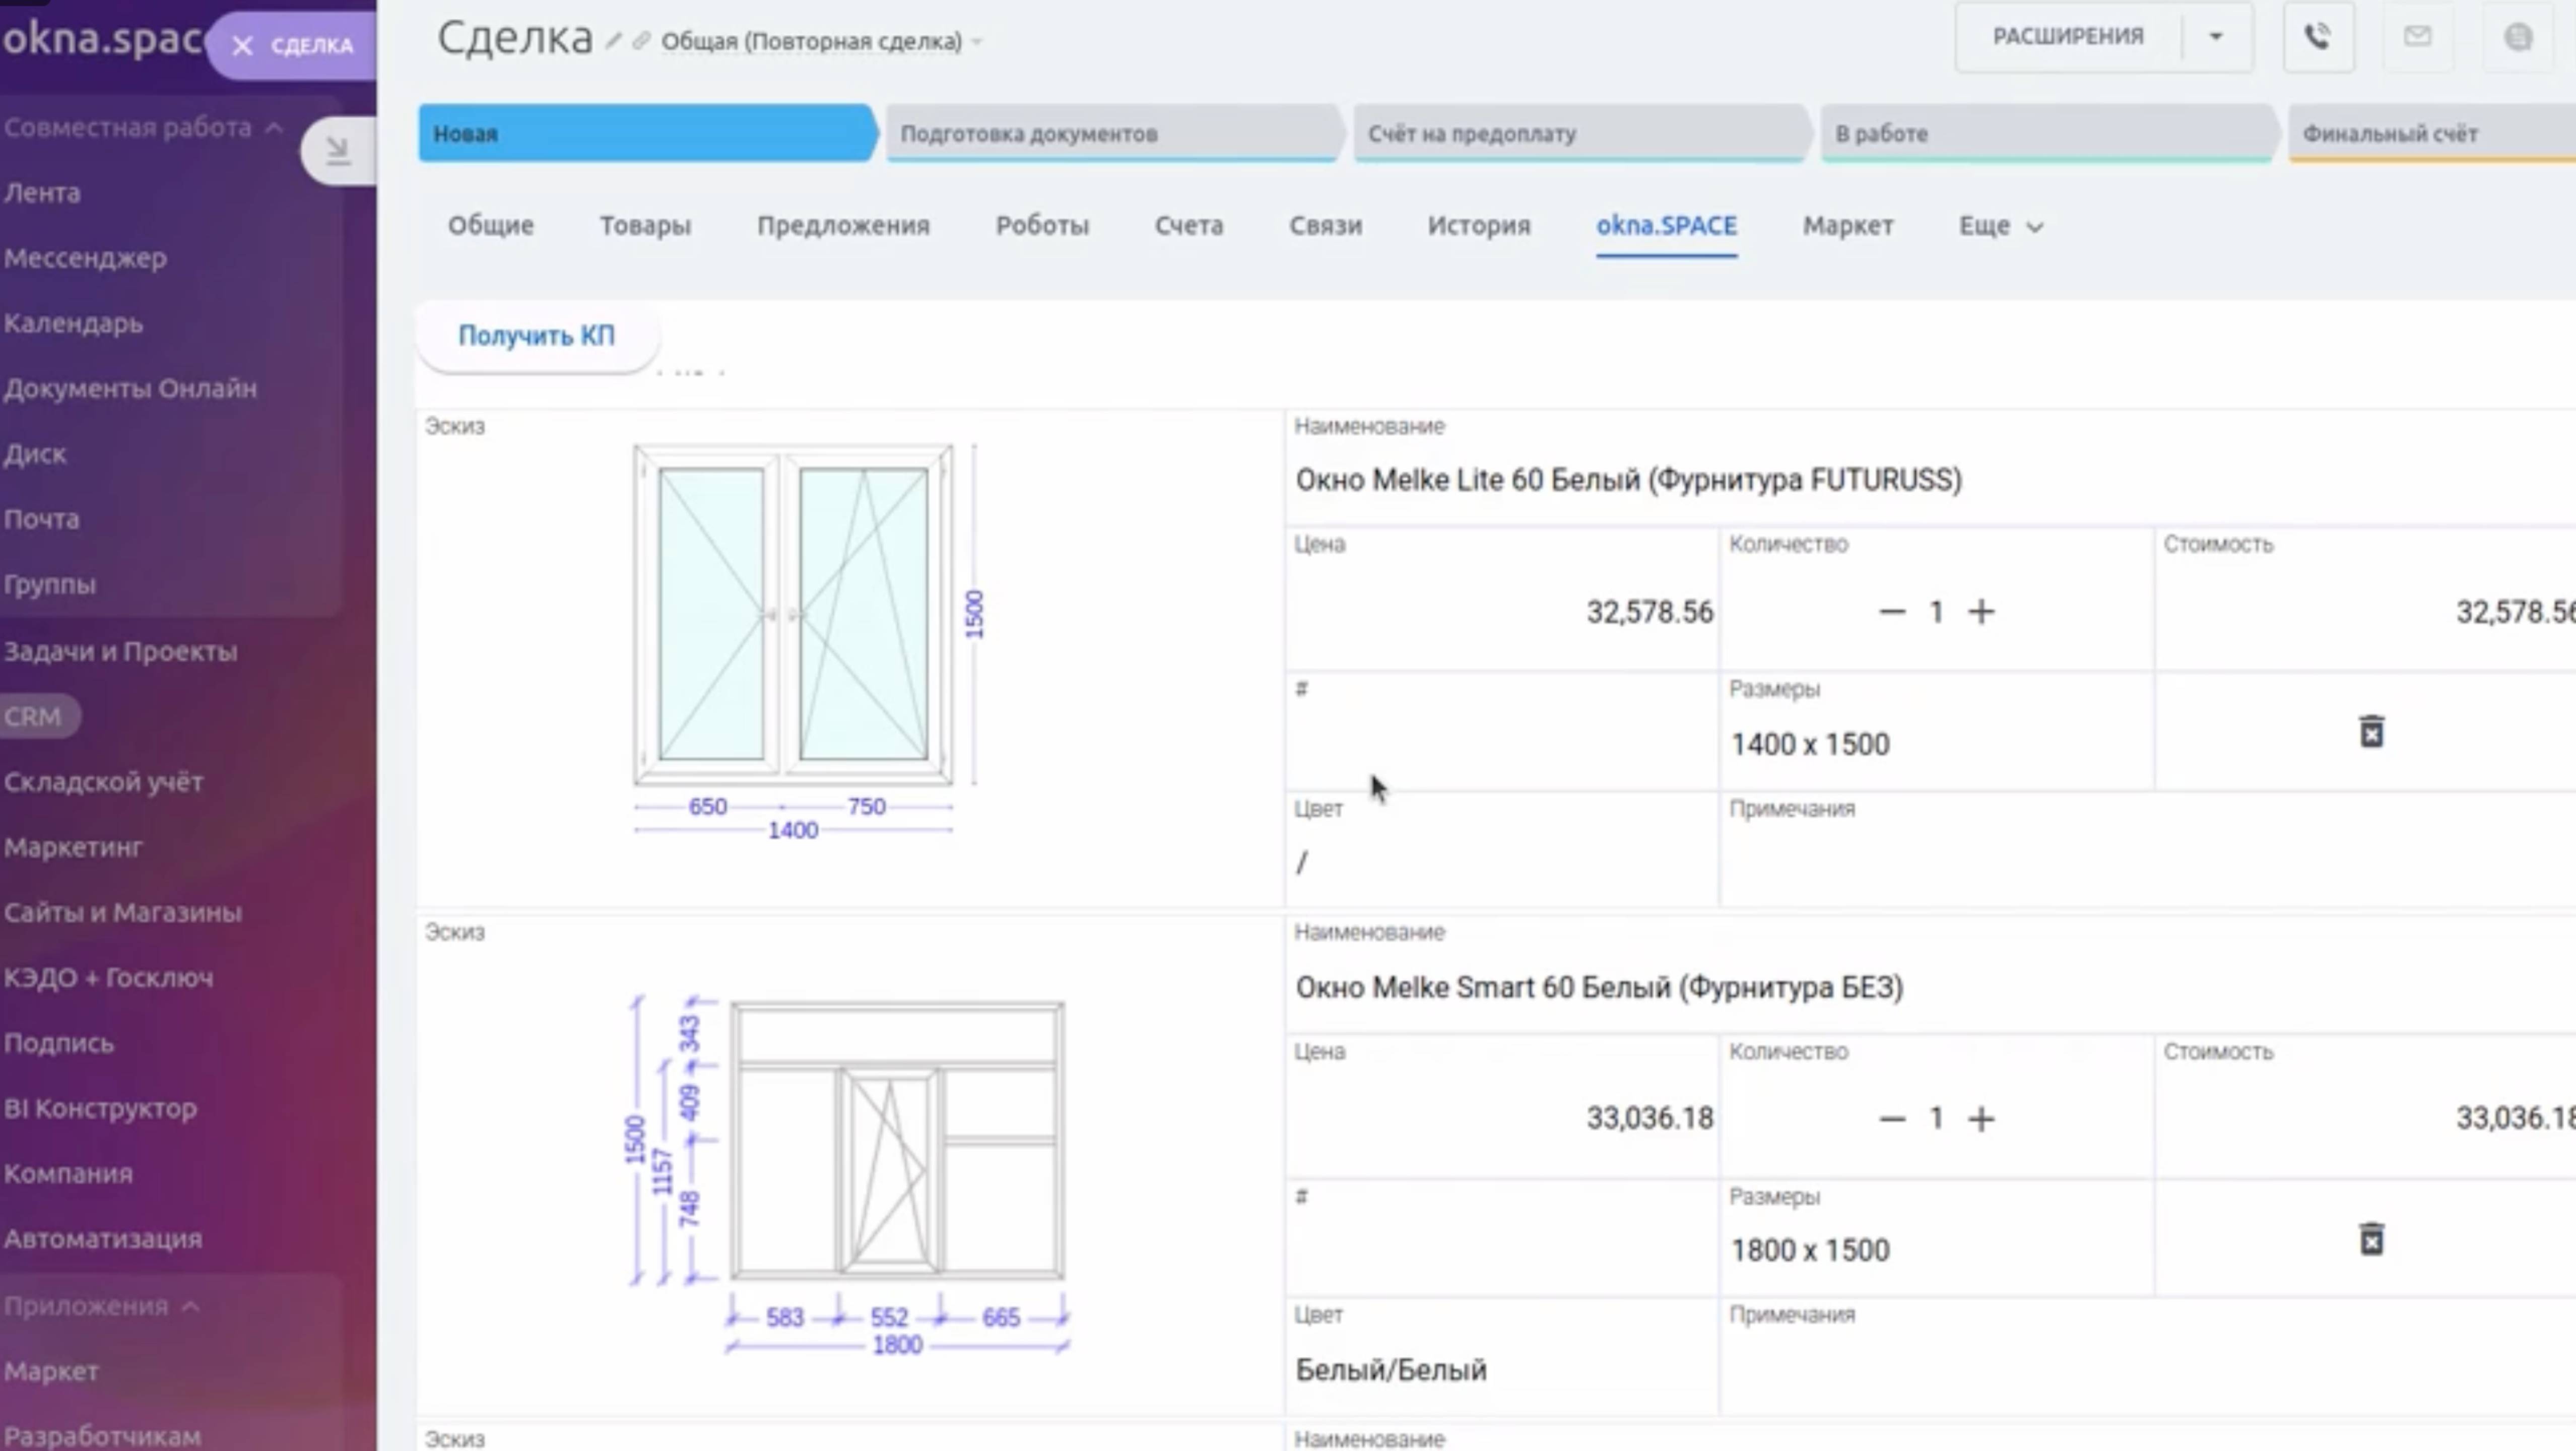Image resolution: width=2576 pixels, height=1451 pixels.
Task: Click the pencil icon beside Сделка title
Action: click(x=614, y=41)
